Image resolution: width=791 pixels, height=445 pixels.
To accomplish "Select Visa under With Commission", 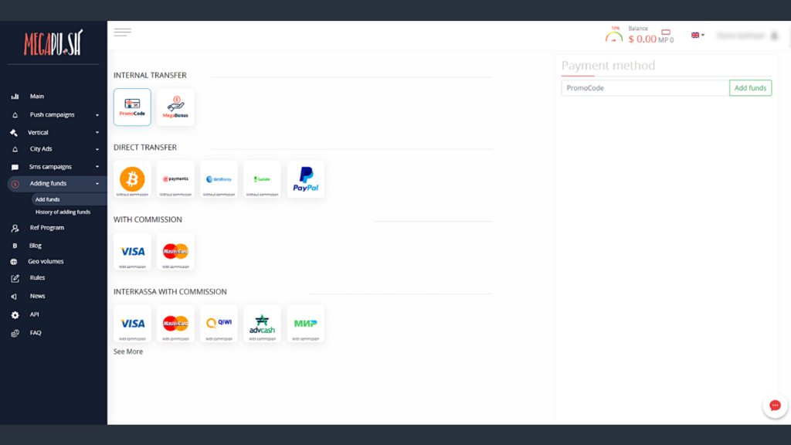I will pyautogui.click(x=132, y=251).
